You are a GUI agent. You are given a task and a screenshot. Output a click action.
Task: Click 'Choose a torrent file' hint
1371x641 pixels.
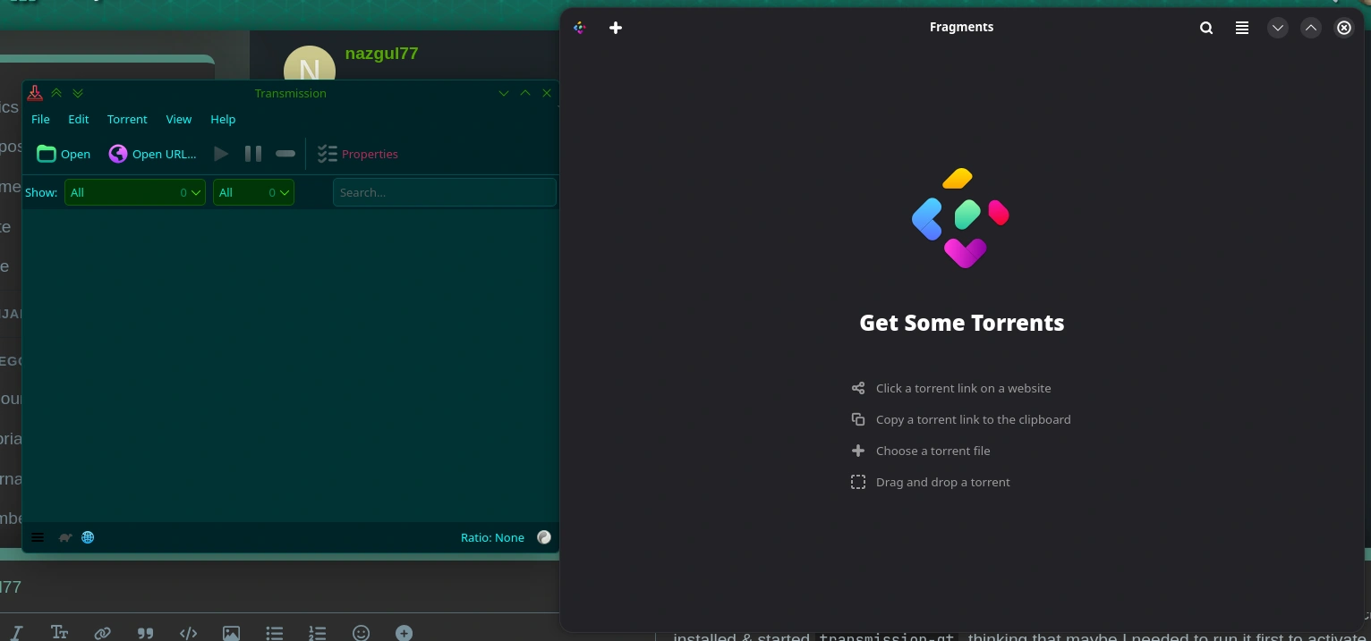pos(933,451)
